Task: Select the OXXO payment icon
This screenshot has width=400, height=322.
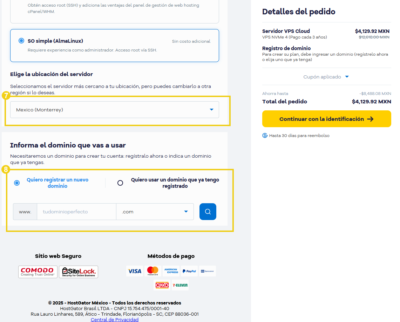Action: coord(161,285)
